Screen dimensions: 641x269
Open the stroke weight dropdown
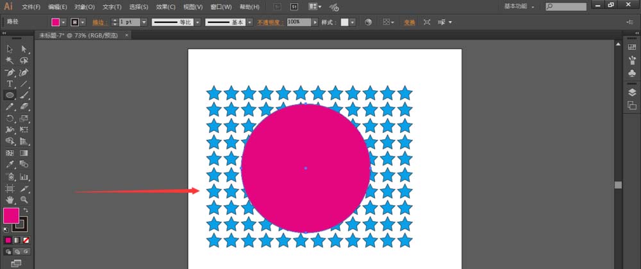(x=144, y=22)
